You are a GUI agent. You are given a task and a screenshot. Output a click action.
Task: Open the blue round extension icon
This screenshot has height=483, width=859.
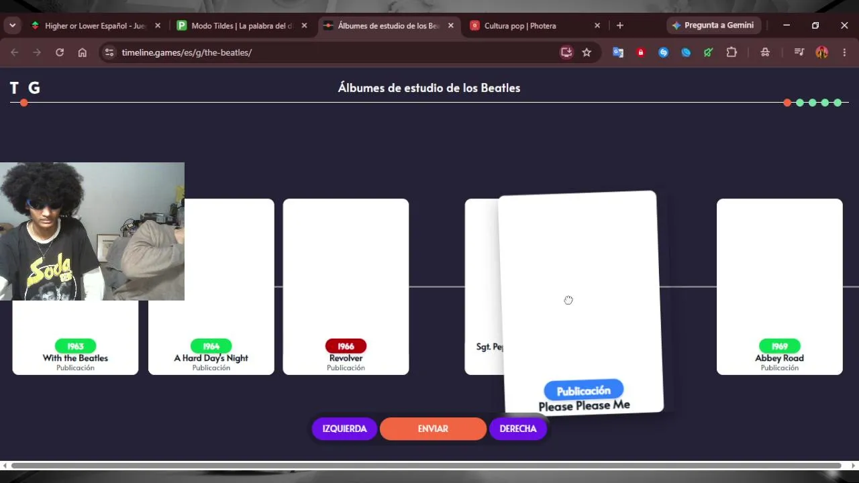[686, 52]
